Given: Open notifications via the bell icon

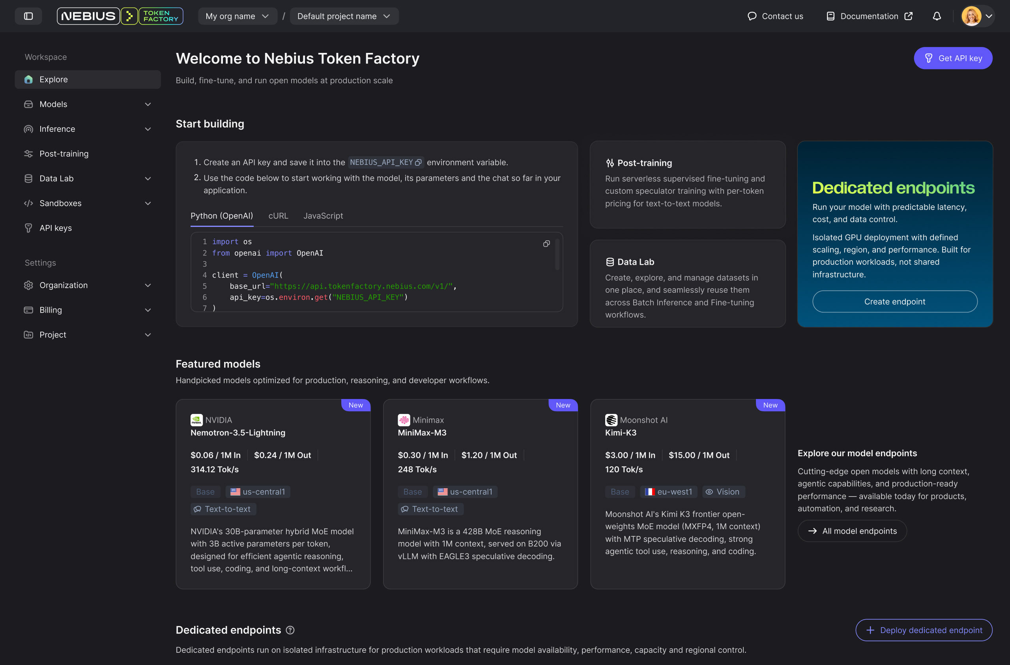Looking at the screenshot, I should (x=937, y=16).
